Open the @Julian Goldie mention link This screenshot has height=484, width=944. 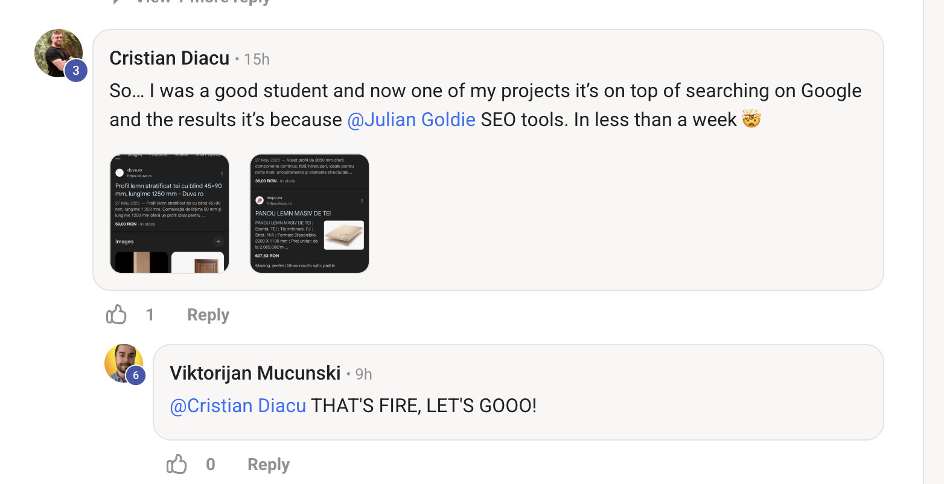[412, 119]
